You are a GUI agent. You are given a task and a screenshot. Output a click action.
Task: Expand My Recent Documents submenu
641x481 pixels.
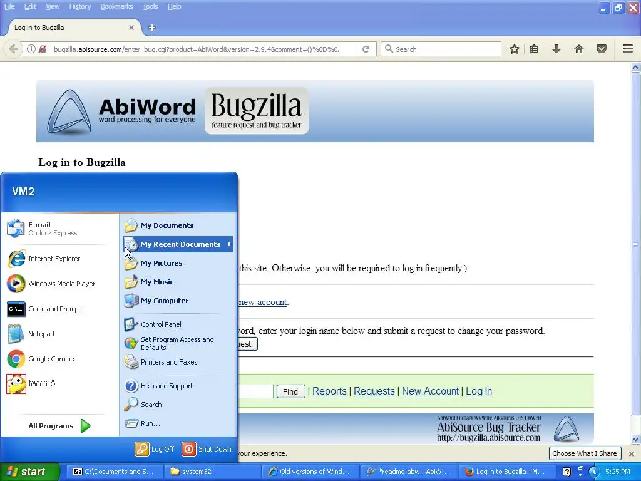pyautogui.click(x=178, y=244)
